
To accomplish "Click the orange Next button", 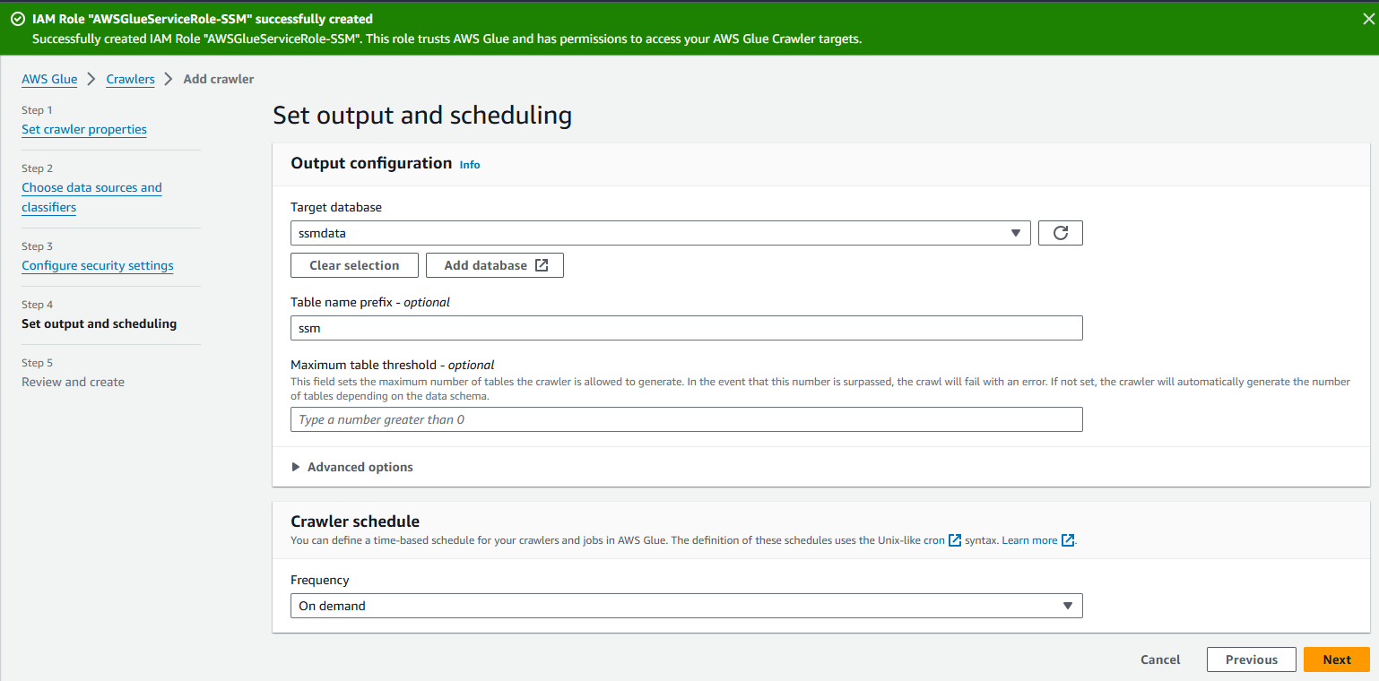I will pos(1337,659).
